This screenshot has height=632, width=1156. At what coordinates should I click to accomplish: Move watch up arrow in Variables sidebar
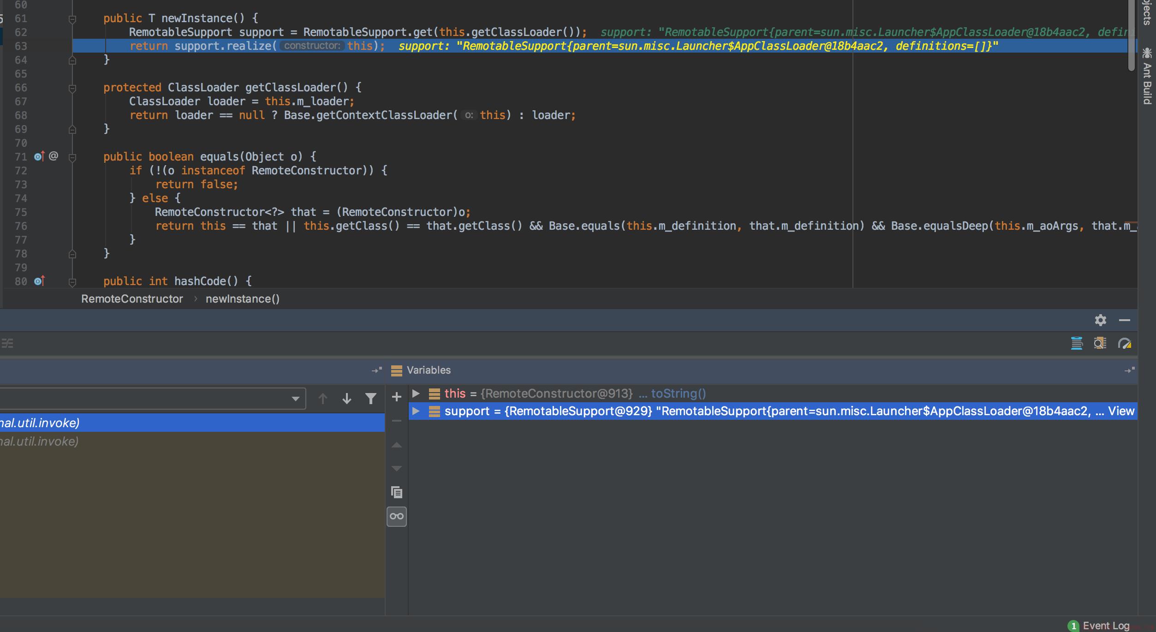[x=396, y=445]
